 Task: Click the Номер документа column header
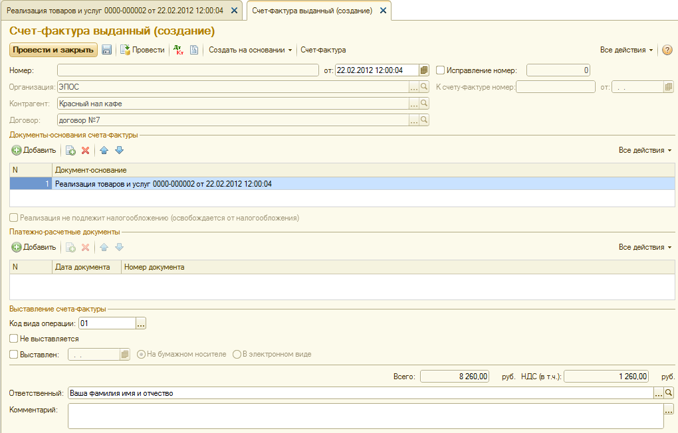tap(397, 267)
